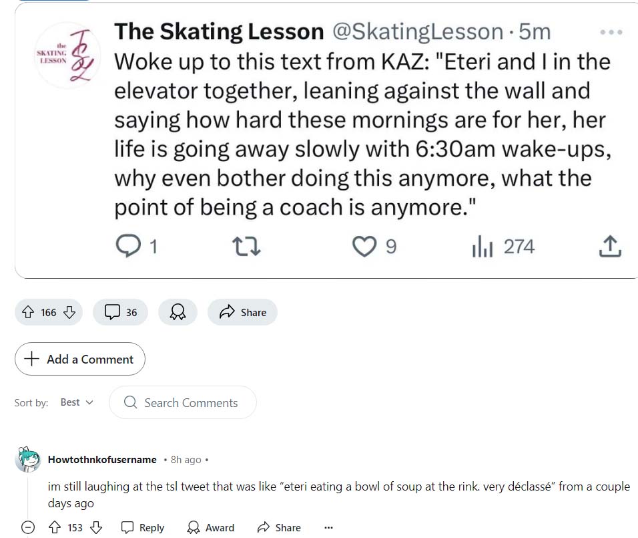The image size is (638, 538).
Task: Click the tweet share upload icon
Action: coord(610,247)
